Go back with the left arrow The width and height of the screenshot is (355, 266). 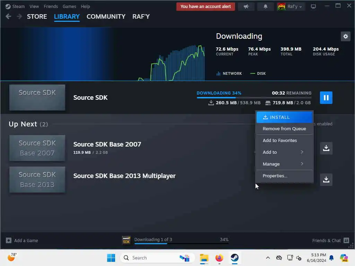8,17
